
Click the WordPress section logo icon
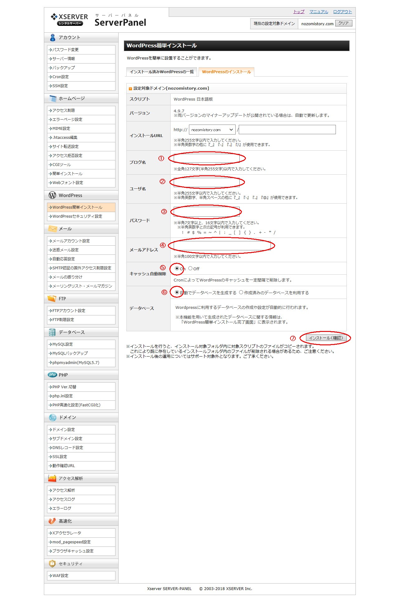[x=52, y=195]
